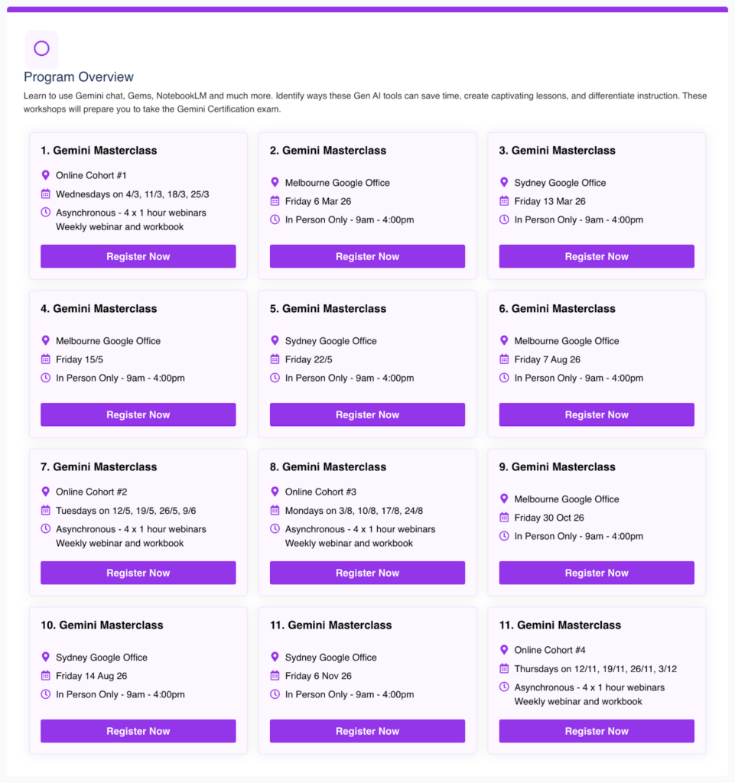Screen dimensions: 735x783
Task: Click calendar icon next to Friday 22/5
Action: (275, 359)
